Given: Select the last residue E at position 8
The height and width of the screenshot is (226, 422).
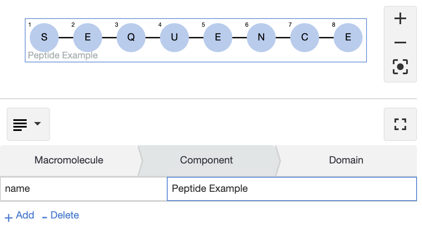Looking at the screenshot, I should point(348,38).
